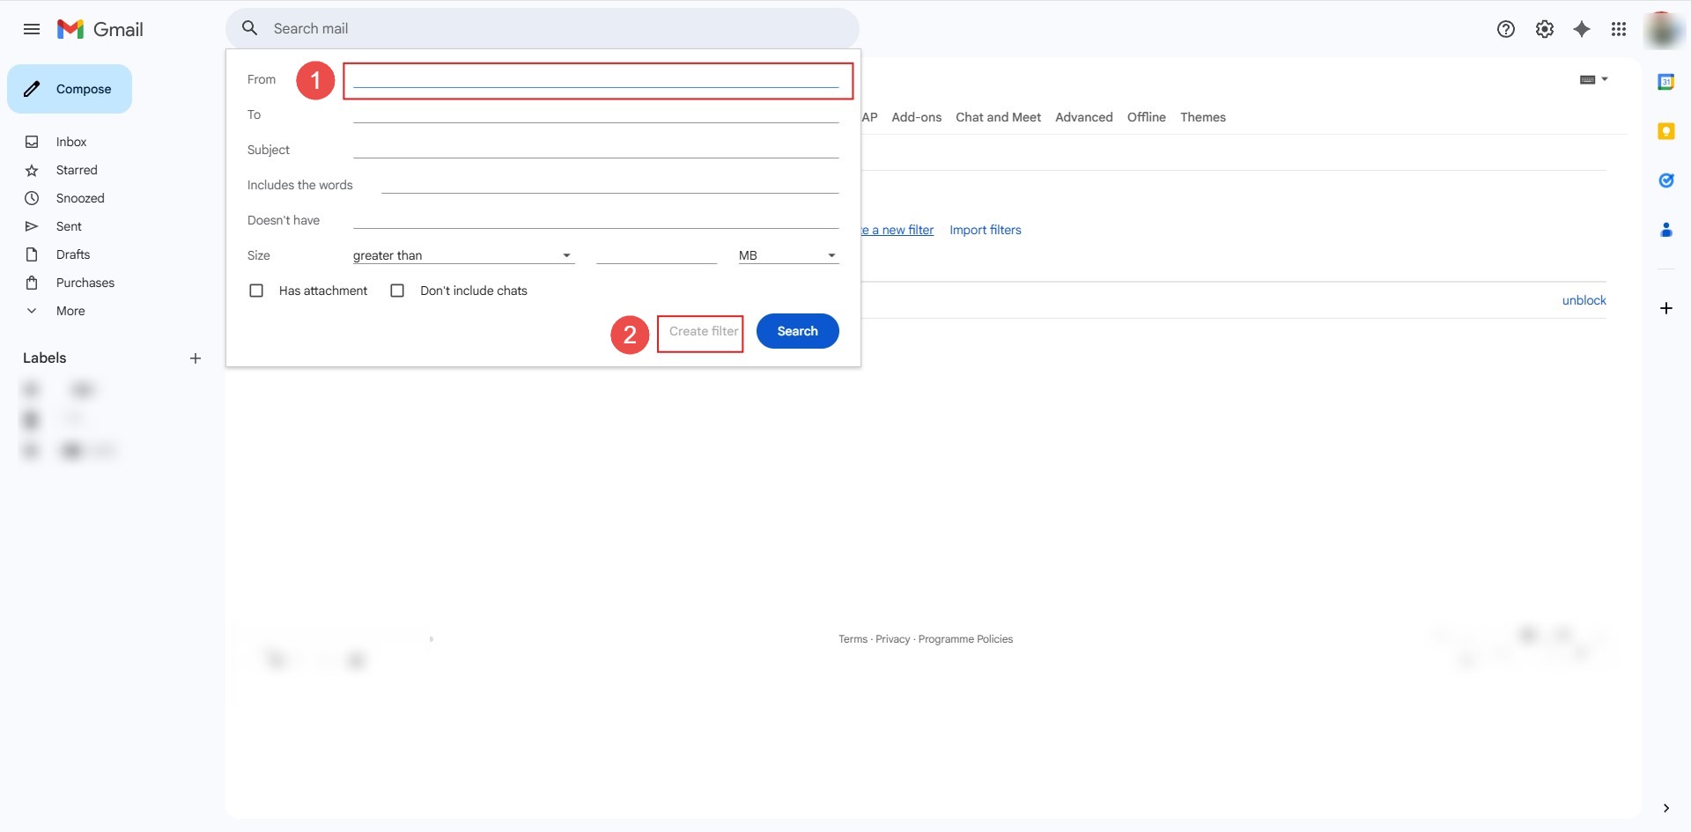Enable Don't include chats checkbox

point(397,291)
